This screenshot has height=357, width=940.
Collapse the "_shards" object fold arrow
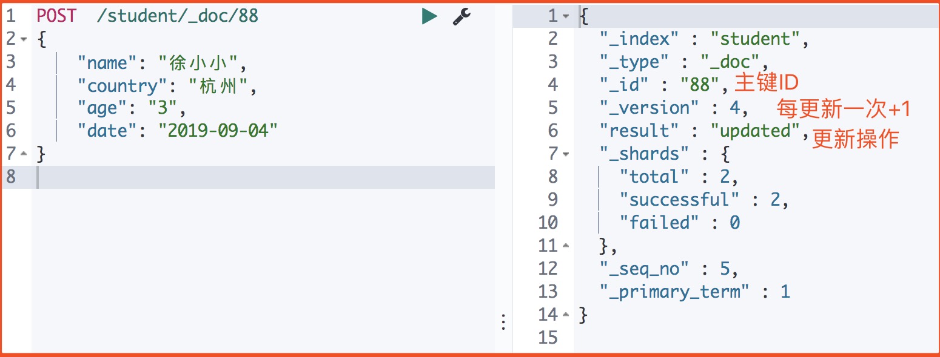[x=565, y=154]
